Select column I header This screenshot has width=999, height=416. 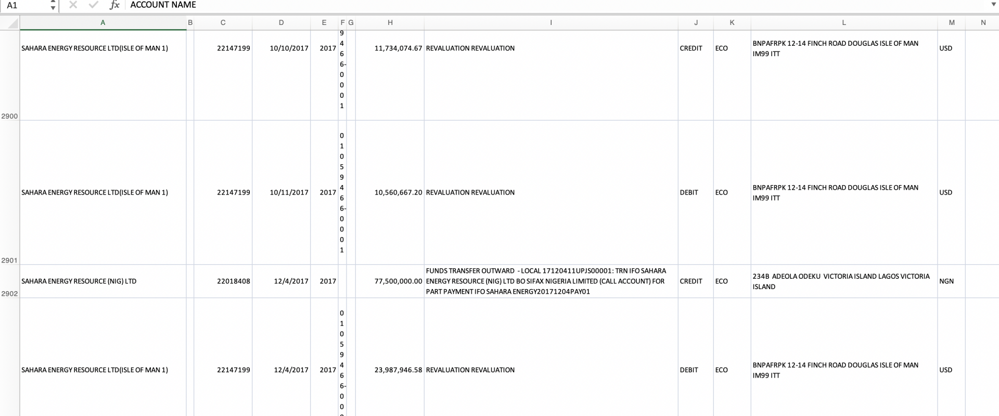pos(551,23)
